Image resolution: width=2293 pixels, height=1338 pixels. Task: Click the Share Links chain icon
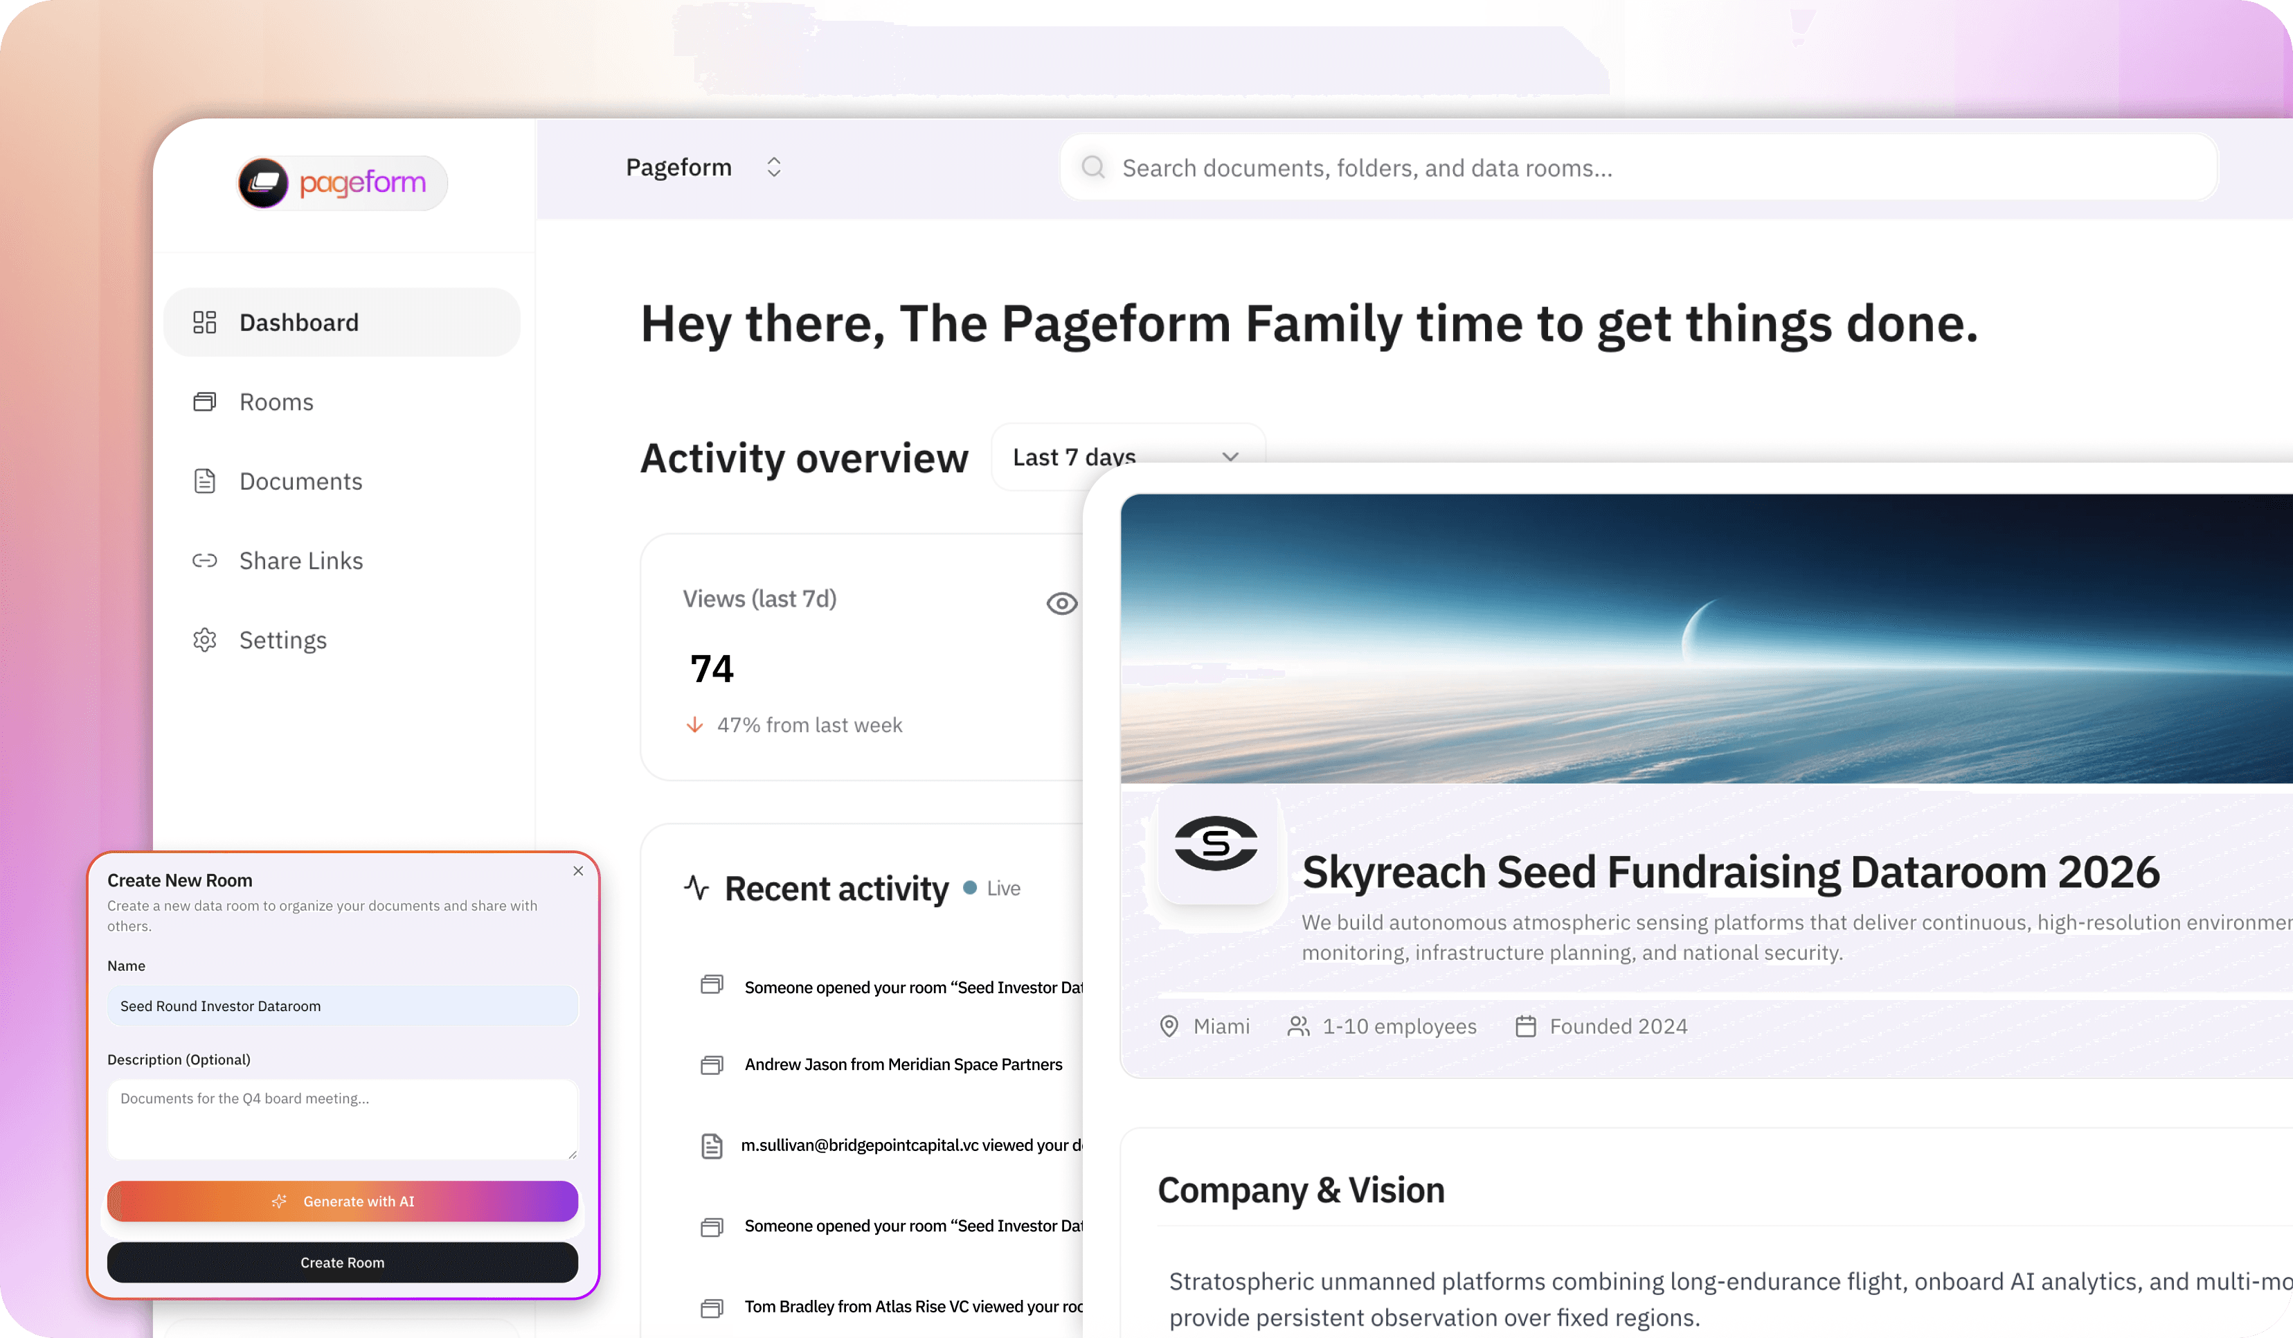[x=205, y=561]
